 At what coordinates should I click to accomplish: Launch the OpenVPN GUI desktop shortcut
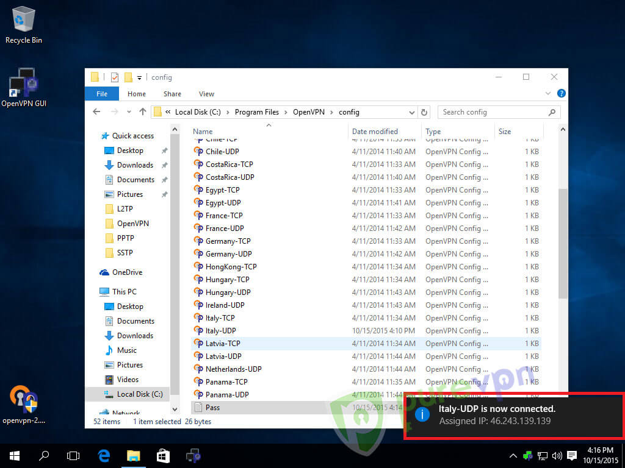pyautogui.click(x=24, y=88)
